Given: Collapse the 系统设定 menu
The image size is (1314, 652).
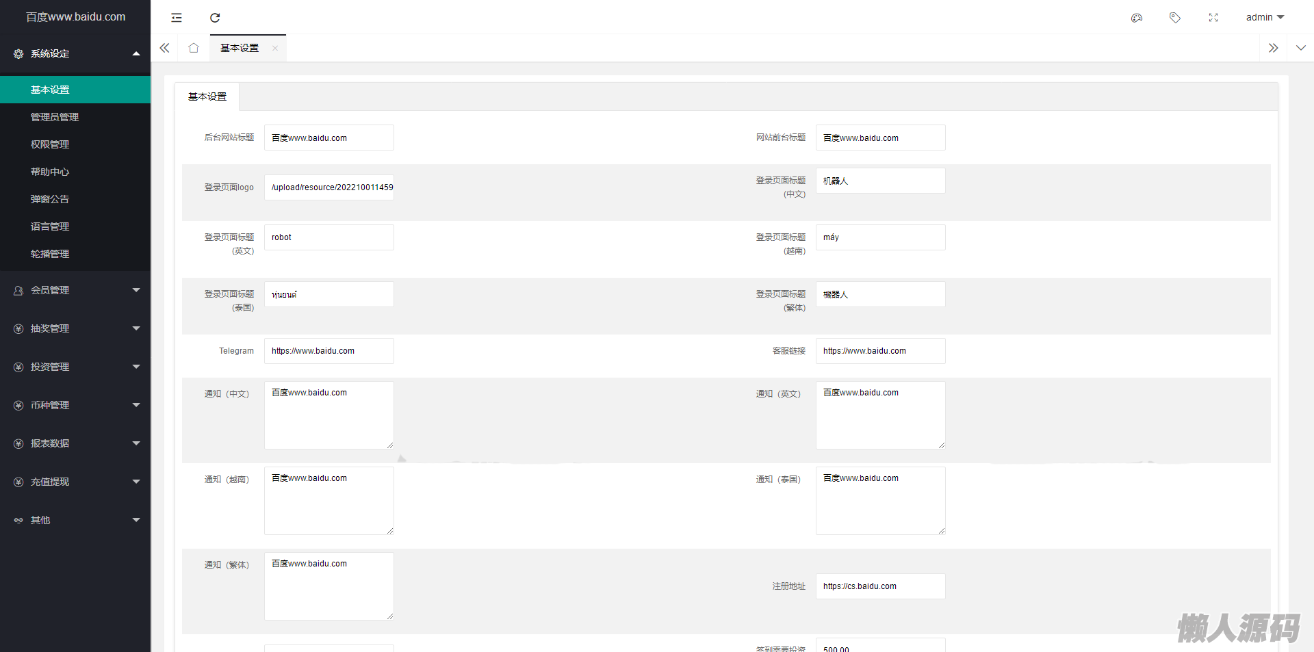Looking at the screenshot, I should tap(75, 53).
